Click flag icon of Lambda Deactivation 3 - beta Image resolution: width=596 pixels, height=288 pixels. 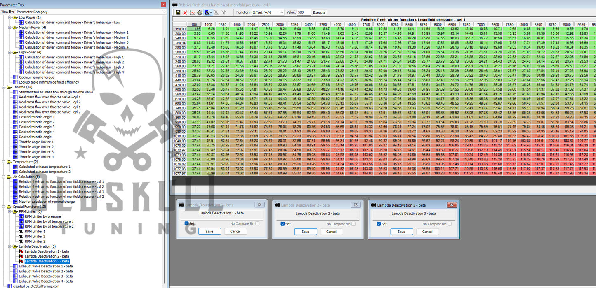pyautogui.click(x=21, y=261)
